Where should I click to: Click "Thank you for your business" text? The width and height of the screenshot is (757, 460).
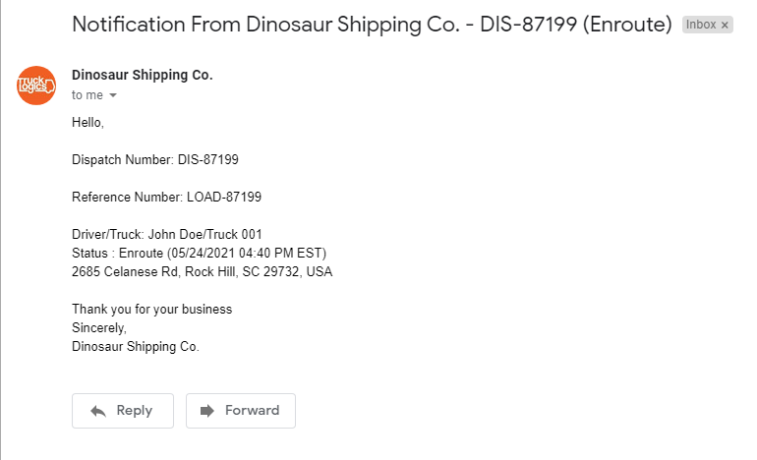tap(151, 309)
